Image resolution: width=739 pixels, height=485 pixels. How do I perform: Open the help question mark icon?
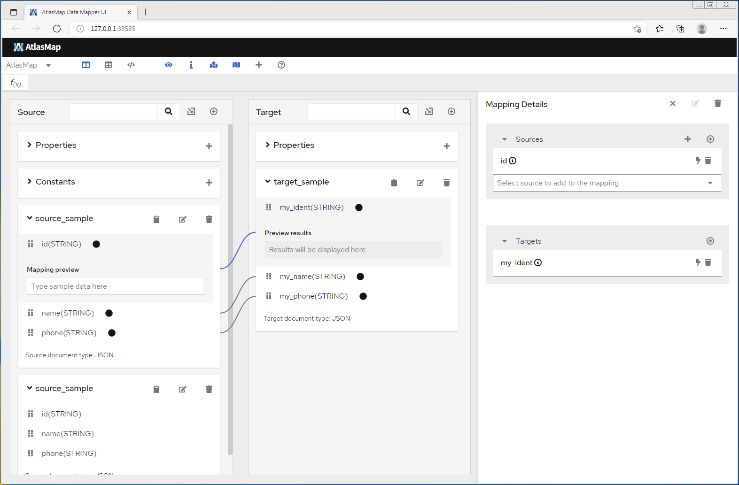[281, 65]
